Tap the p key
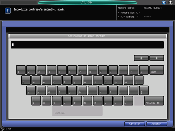This screenshot has height=131, width=175. tap(118, 80)
